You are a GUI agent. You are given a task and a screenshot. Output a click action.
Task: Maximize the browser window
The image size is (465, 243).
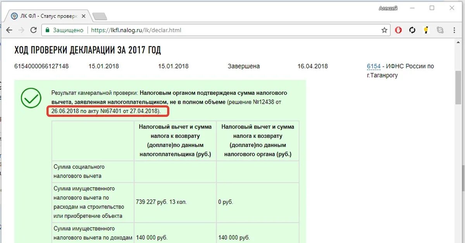pos(432,8)
